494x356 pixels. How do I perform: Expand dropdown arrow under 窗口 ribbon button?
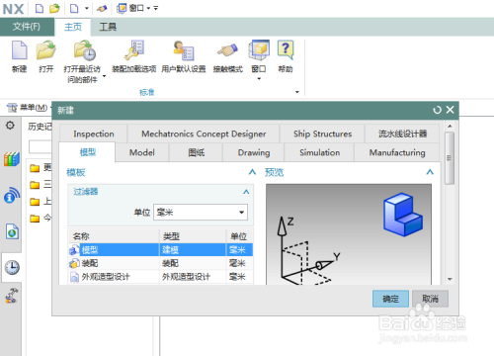pyautogui.click(x=259, y=79)
